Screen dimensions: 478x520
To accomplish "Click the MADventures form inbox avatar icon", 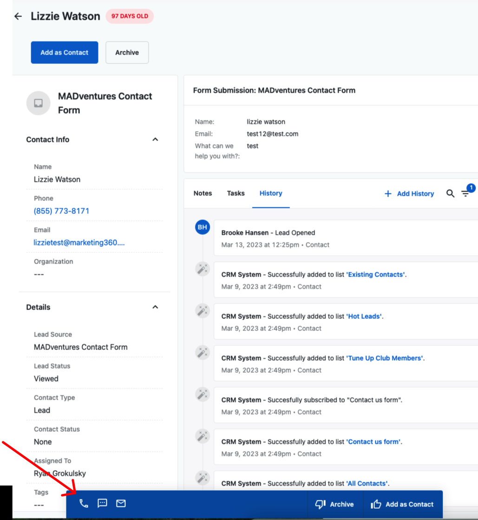I will (x=38, y=103).
